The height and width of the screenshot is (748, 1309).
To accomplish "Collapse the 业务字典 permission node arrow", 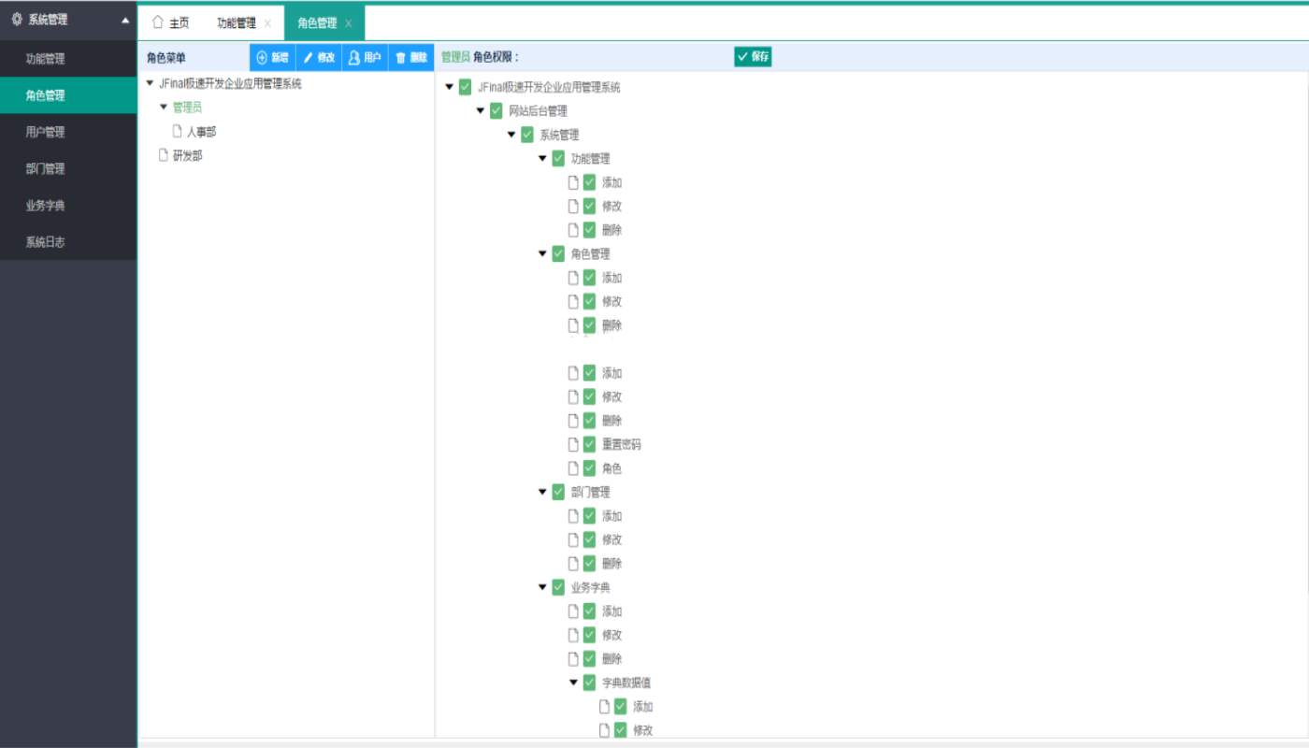I will (x=543, y=587).
